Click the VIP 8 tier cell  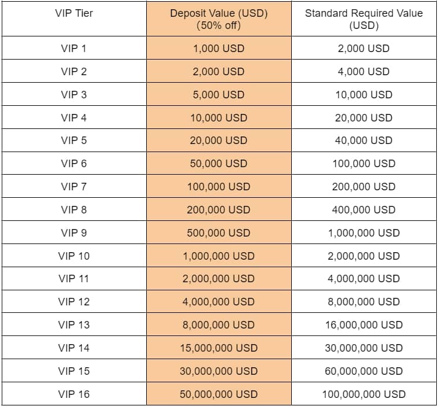coord(73,209)
